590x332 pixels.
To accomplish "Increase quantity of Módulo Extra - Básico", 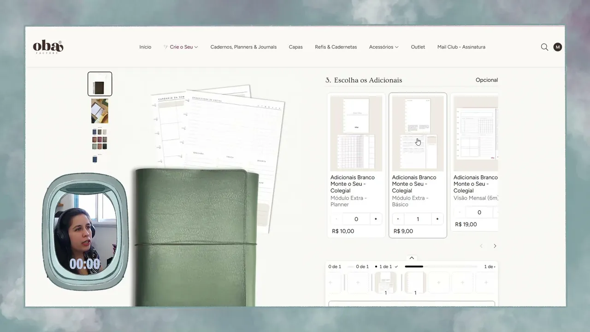I will (437, 219).
